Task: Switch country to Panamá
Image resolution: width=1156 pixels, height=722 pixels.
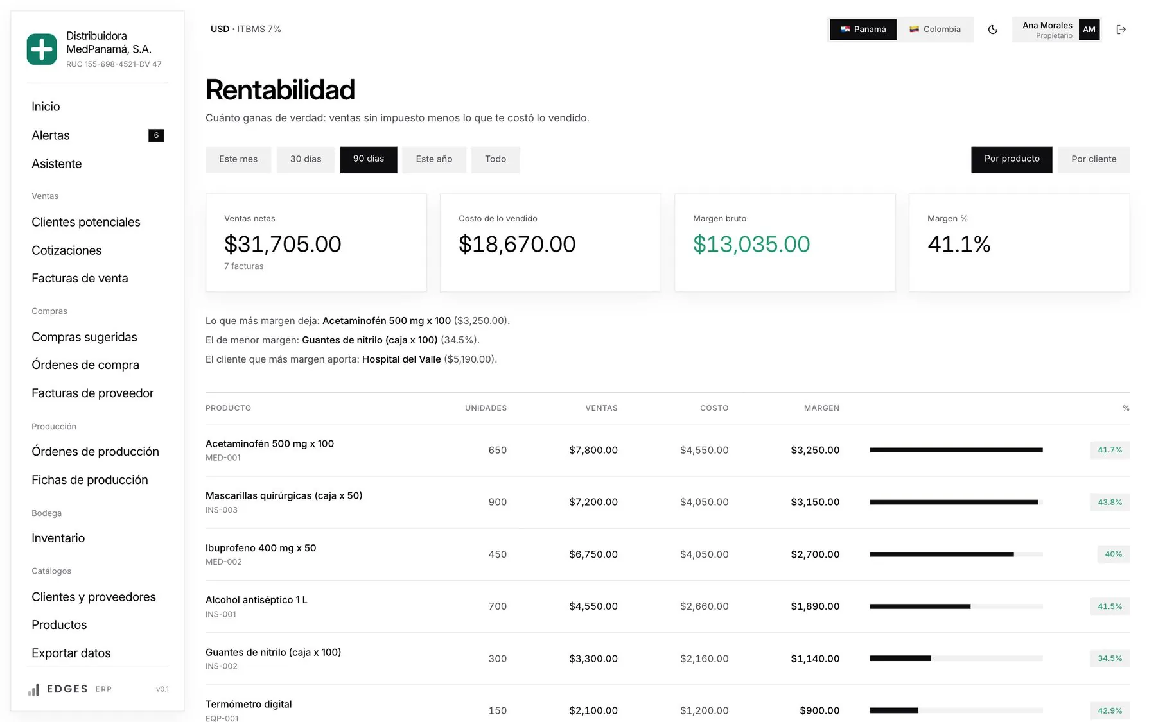Action: tap(863, 30)
